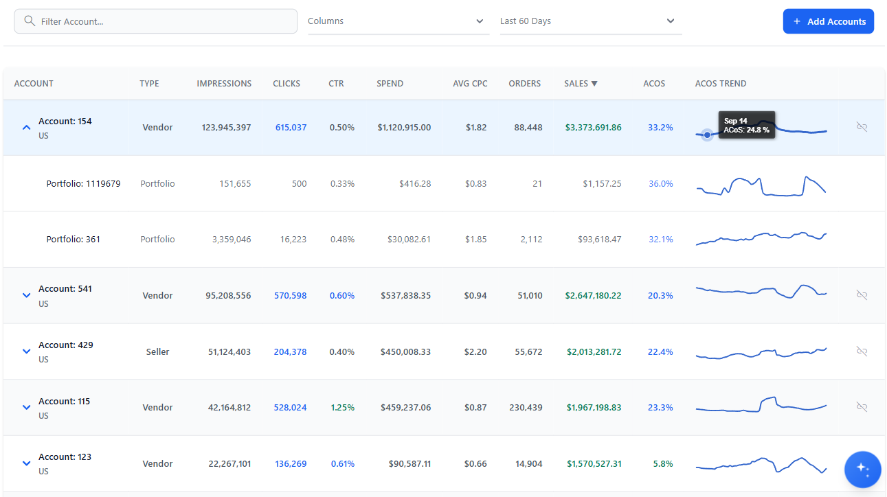
Task: Click the SALES header to change sort order
Action: tap(581, 83)
